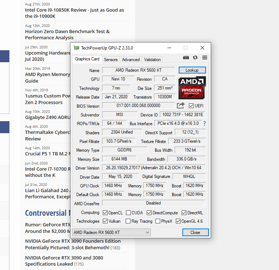
Task: Click the GPU-Z refresh icon
Action: point(195,57)
